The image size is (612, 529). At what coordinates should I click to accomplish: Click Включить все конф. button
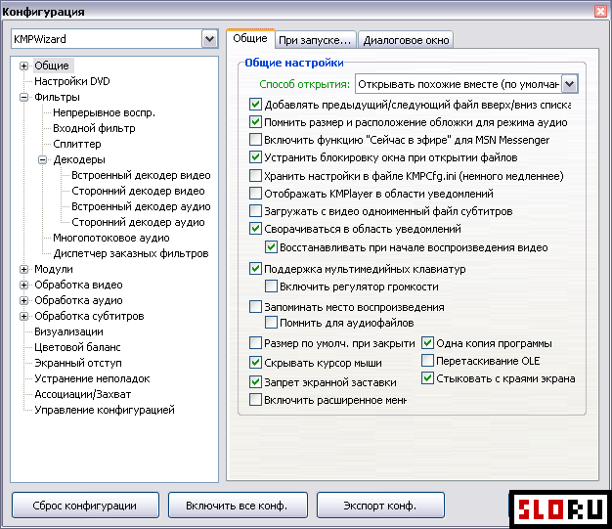tap(238, 506)
